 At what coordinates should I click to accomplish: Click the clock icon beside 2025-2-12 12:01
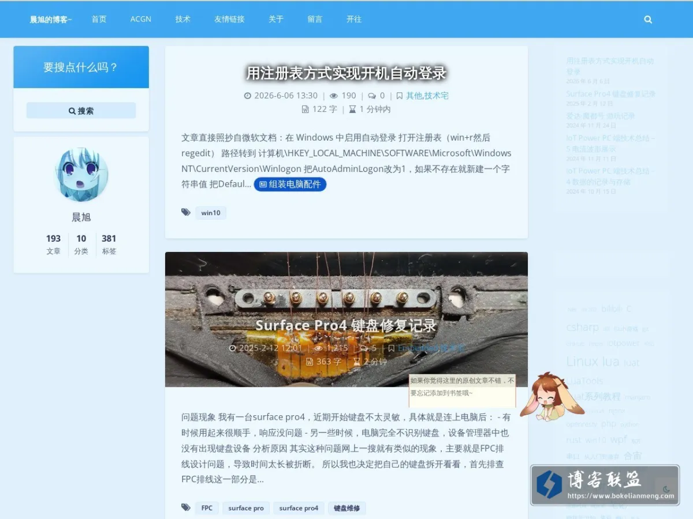point(233,348)
